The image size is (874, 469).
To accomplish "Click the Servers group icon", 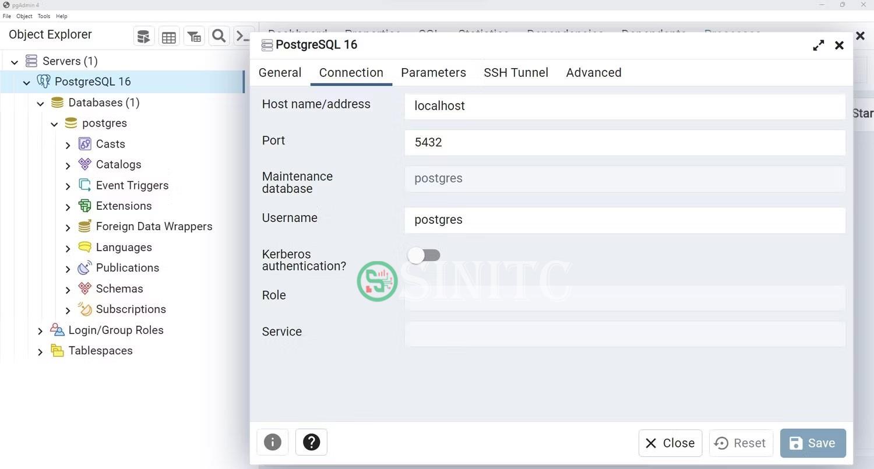I will 31,61.
